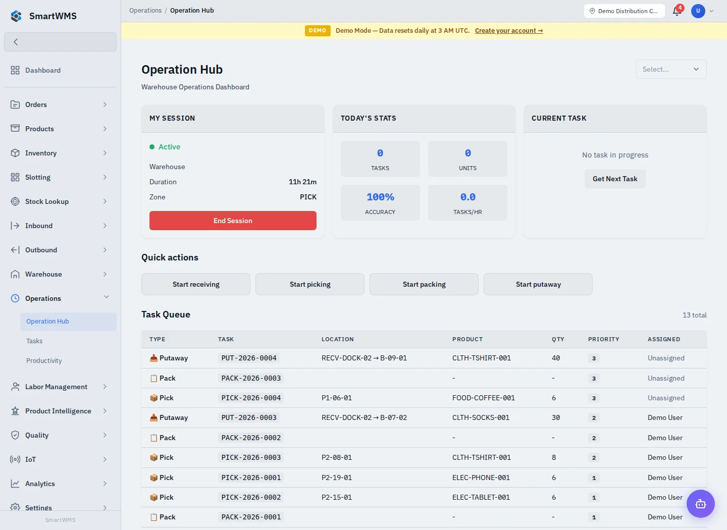Click the Outbound arrow icon
This screenshot has height=530, width=727.
click(15, 250)
